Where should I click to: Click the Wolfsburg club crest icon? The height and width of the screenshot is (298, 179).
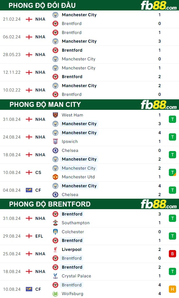click(55, 294)
